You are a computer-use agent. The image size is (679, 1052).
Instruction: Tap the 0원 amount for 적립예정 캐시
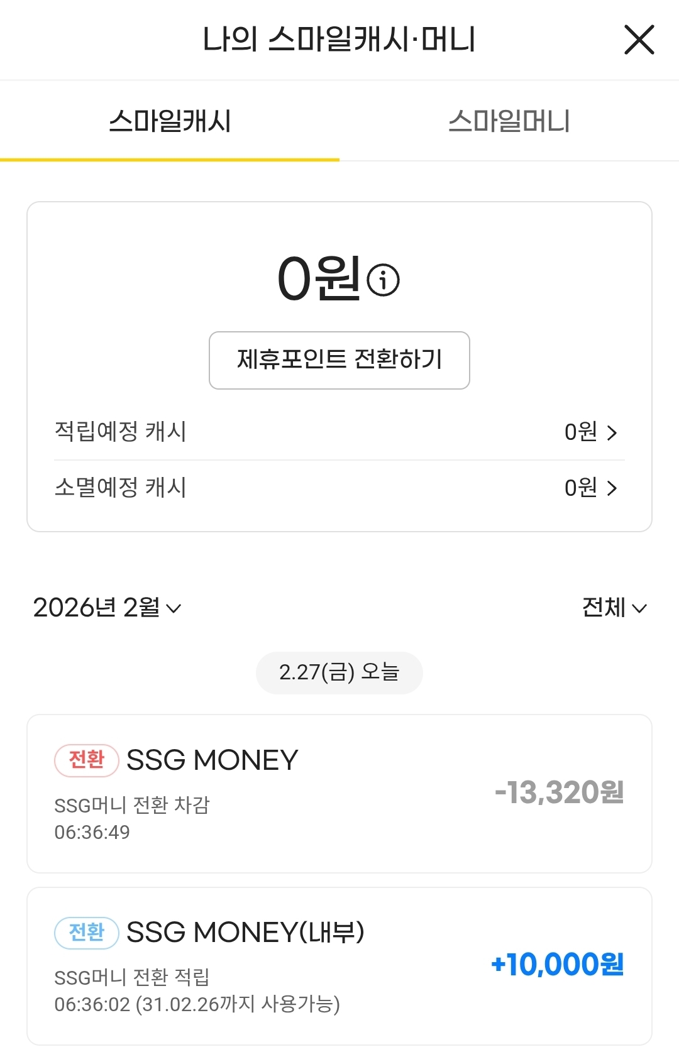point(580,432)
